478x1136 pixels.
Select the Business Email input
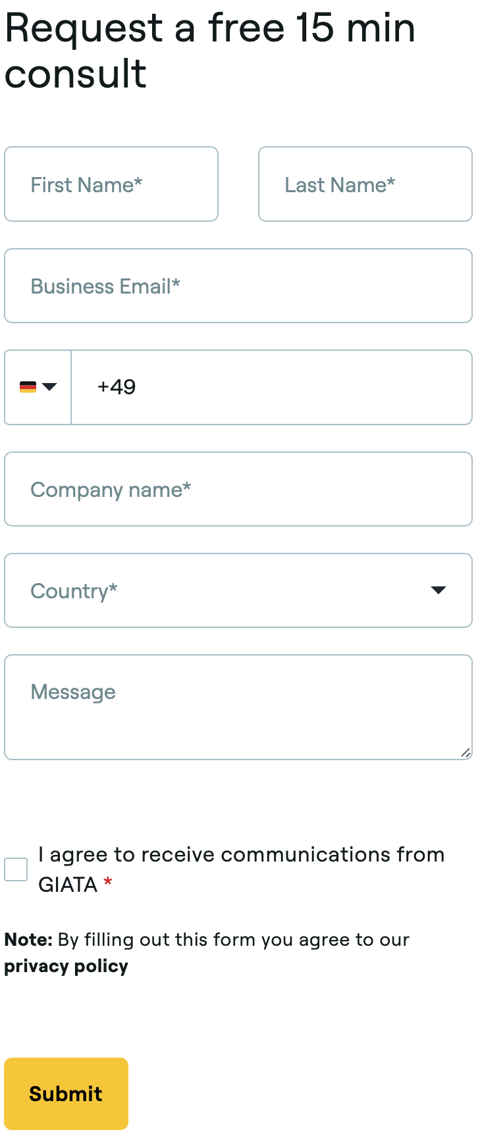[238, 286]
